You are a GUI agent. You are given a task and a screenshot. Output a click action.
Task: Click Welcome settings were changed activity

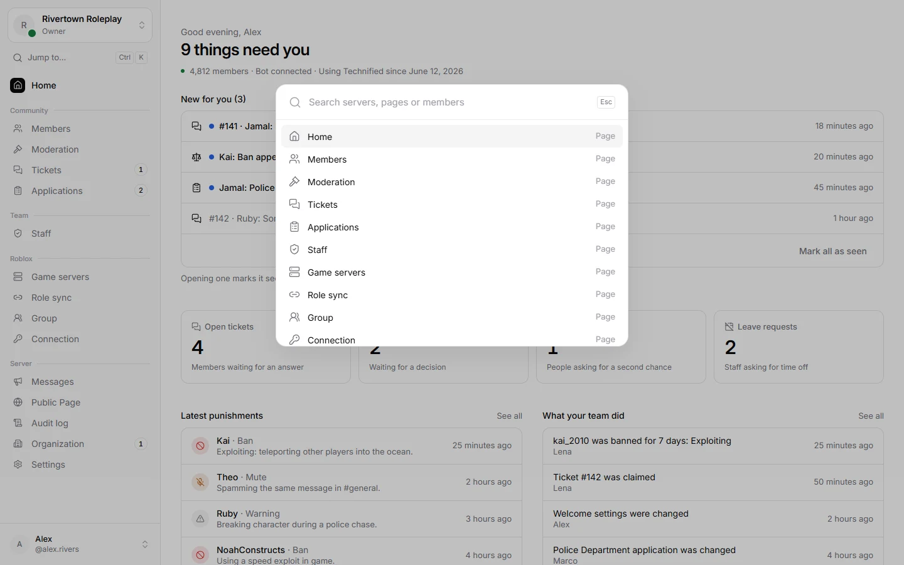[x=713, y=519]
